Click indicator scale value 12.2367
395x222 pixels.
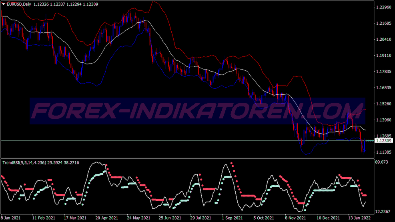pyautogui.click(x=383, y=212)
